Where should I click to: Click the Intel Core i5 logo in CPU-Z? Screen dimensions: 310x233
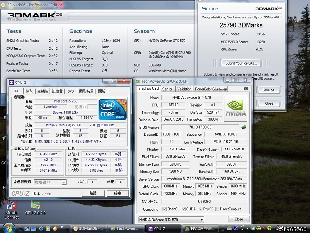tap(113, 110)
